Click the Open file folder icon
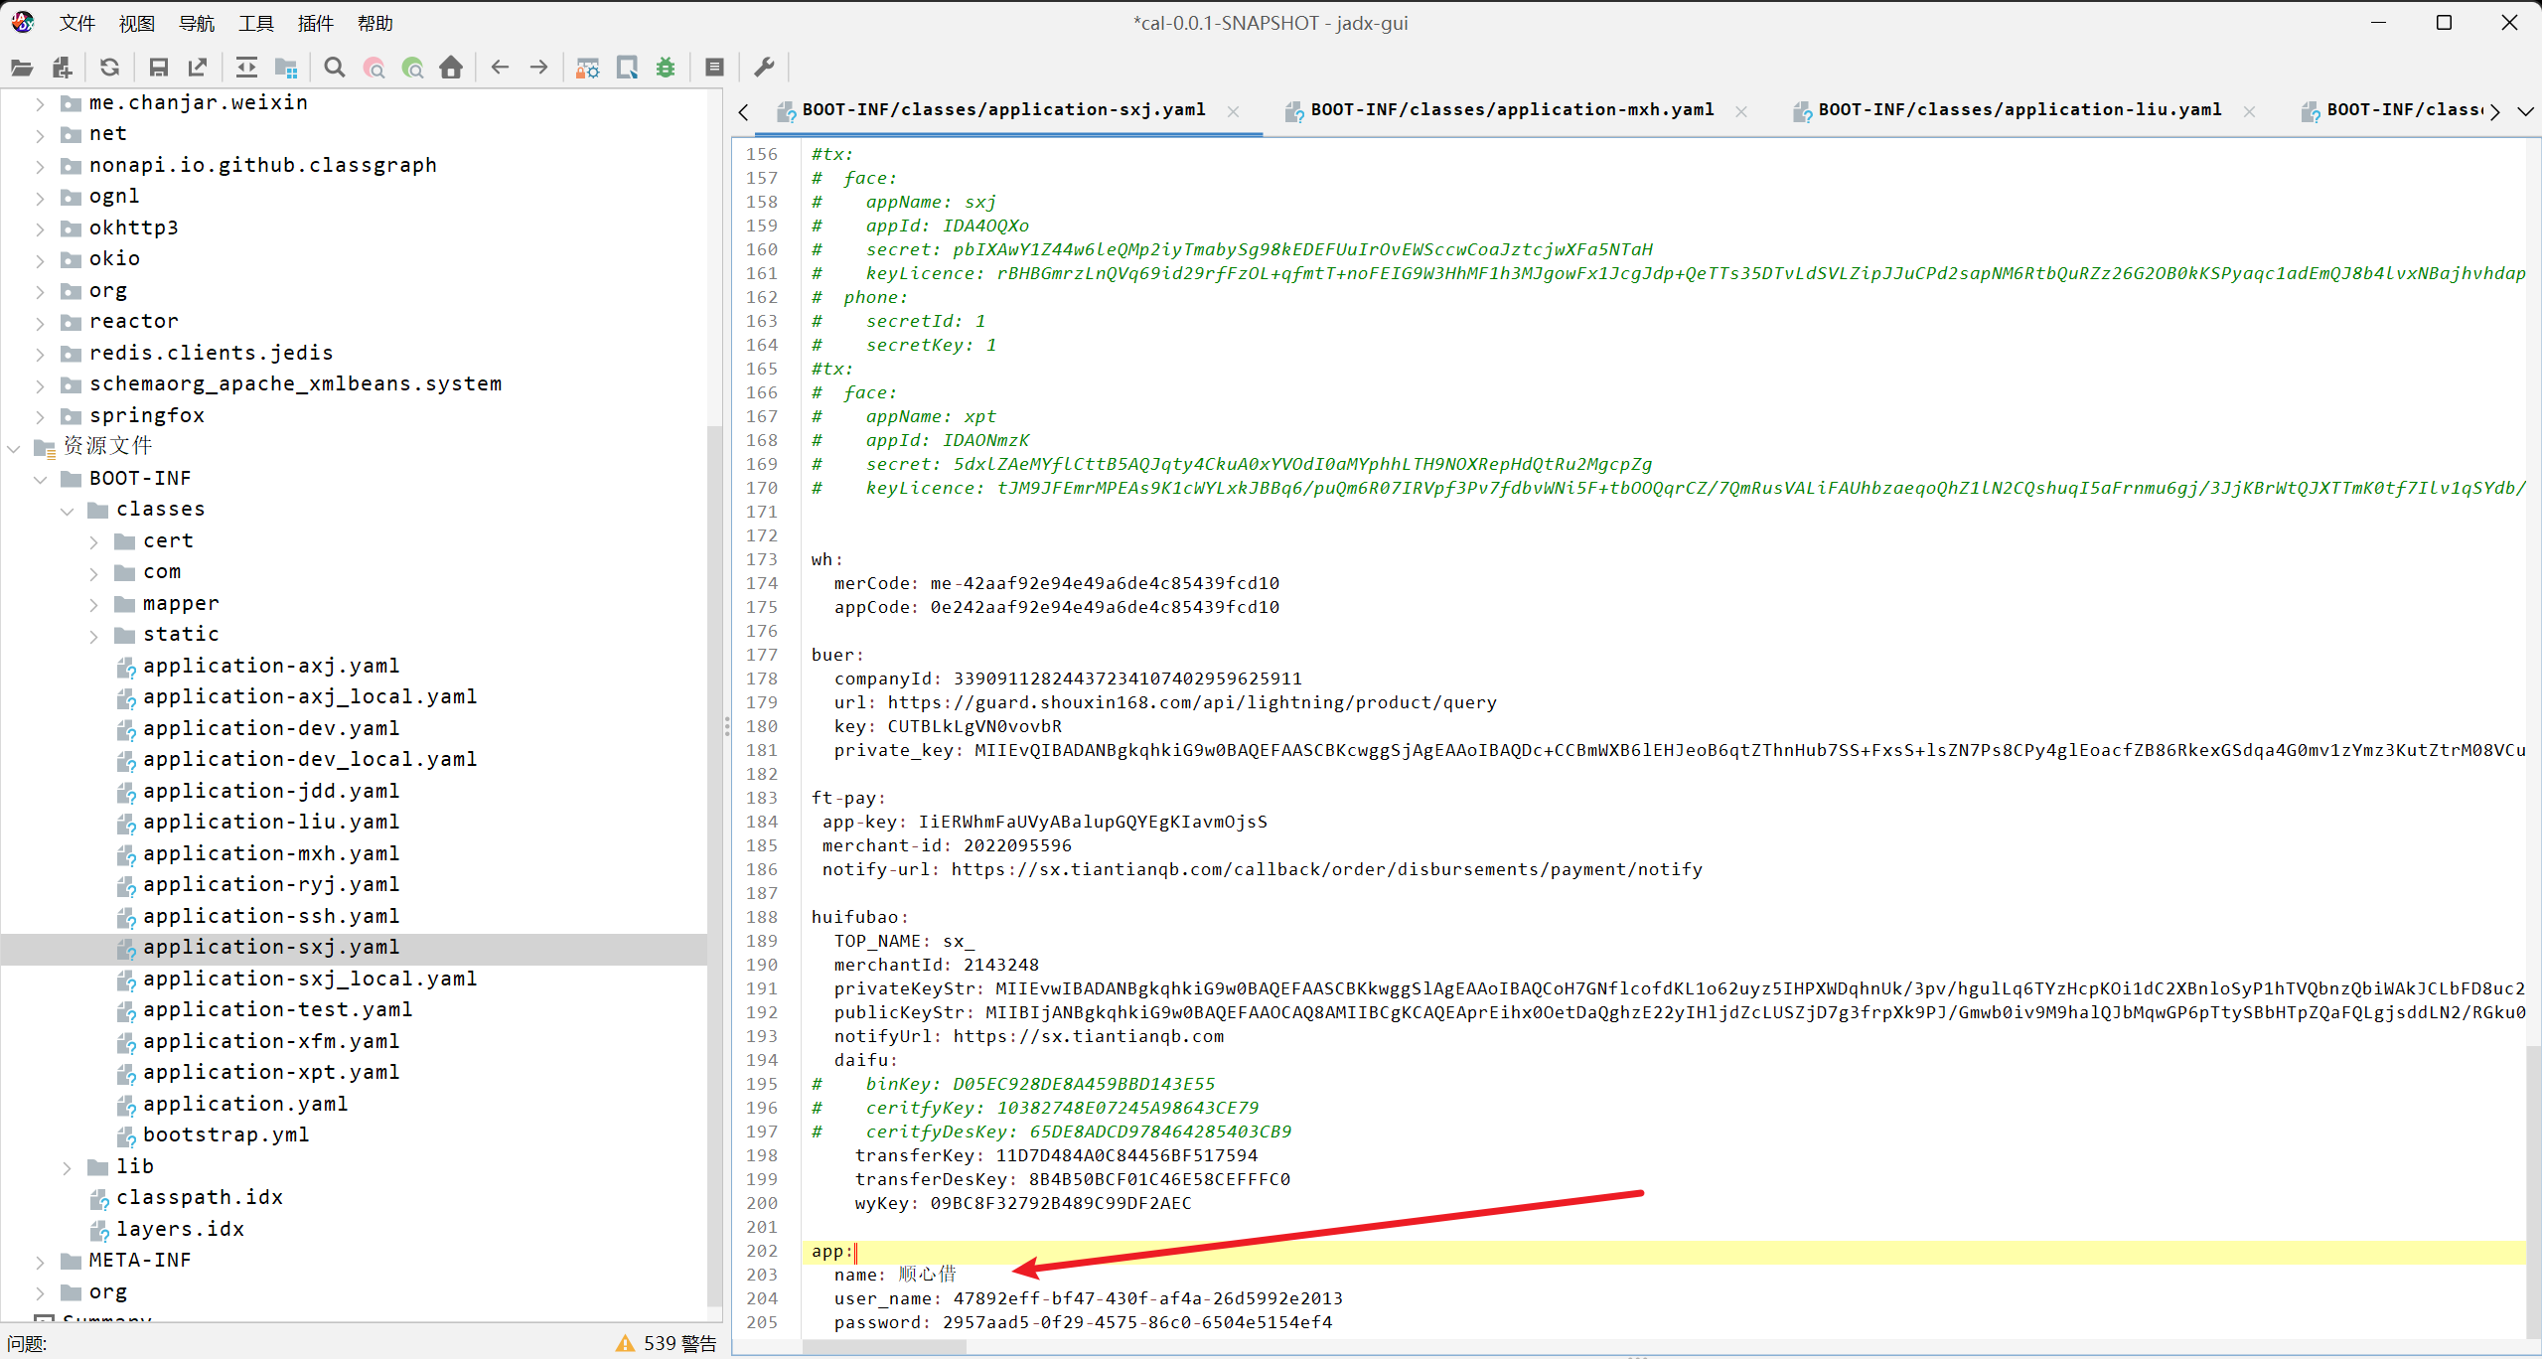 tap(22, 68)
